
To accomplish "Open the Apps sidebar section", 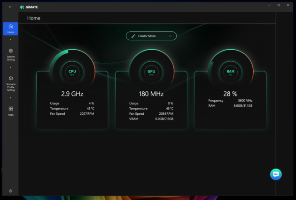I will (11, 111).
